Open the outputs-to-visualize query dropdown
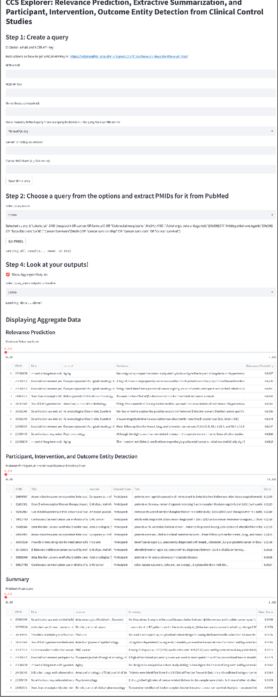278x697 pixels. coord(139,292)
